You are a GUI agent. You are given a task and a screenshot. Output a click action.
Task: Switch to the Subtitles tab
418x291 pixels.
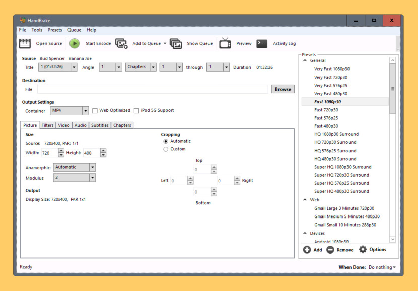click(x=100, y=125)
